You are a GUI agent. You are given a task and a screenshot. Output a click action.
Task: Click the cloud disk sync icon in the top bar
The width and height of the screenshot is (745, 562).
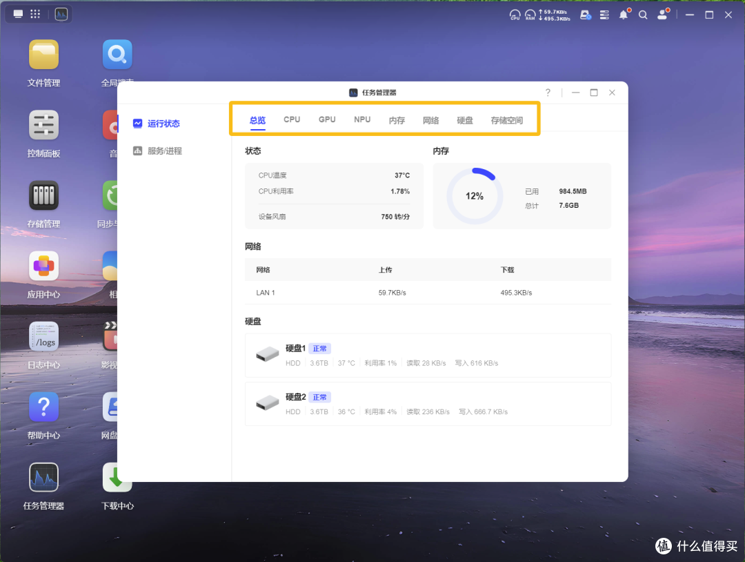pyautogui.click(x=586, y=14)
